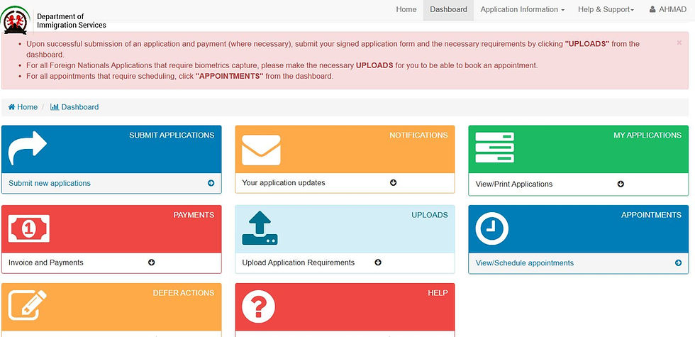Expand the View/Print Applications down arrow

tap(621, 184)
